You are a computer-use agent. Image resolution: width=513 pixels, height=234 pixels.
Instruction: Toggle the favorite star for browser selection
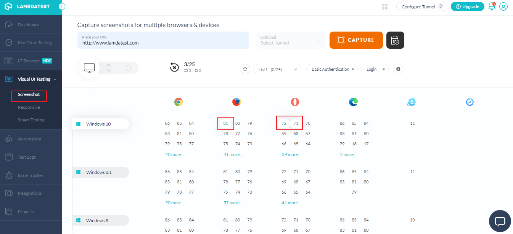pos(244,69)
